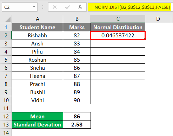The image size is (173, 136).
Task: Select row 2 header
Action: [6, 35]
